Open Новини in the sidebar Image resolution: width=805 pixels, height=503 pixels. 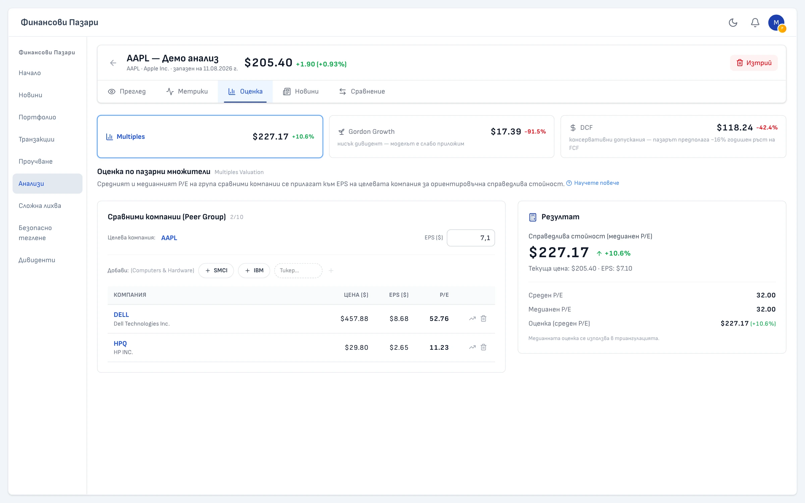pyautogui.click(x=47, y=95)
